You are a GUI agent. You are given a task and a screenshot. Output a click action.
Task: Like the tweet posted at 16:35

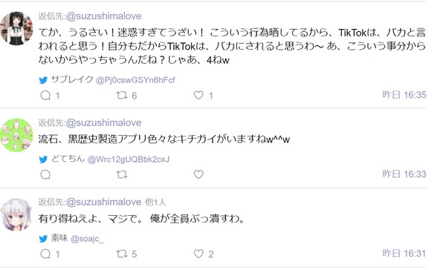pyautogui.click(x=198, y=95)
